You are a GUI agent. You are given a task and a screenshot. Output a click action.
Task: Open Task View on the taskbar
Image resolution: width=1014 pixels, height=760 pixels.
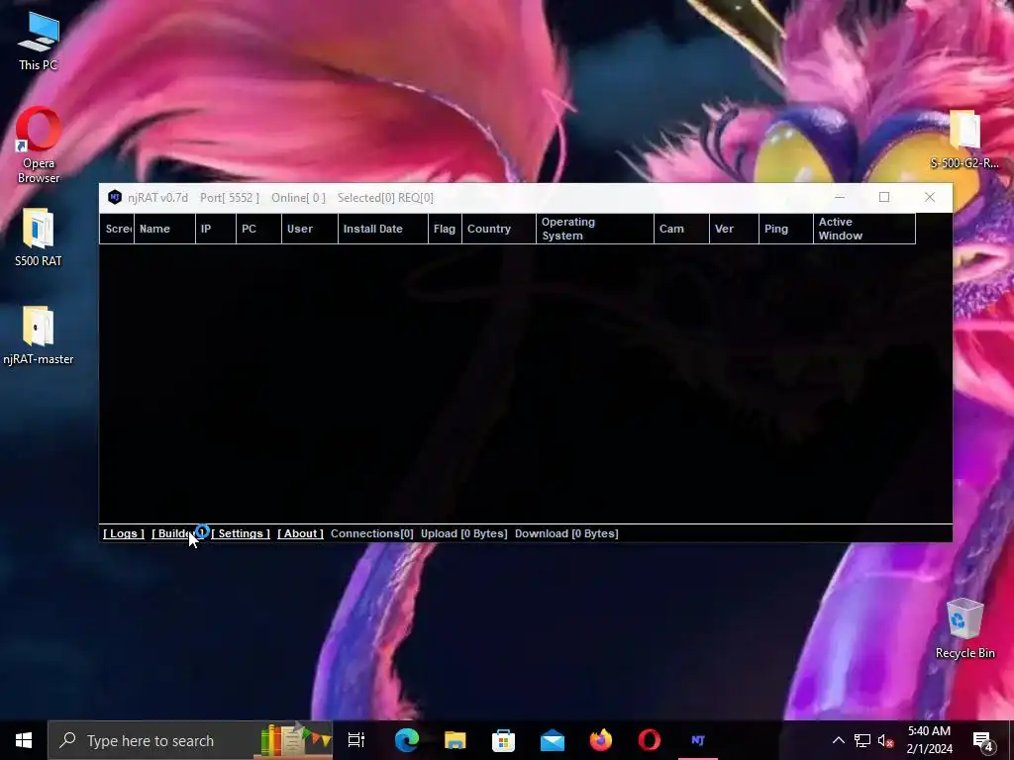point(356,740)
